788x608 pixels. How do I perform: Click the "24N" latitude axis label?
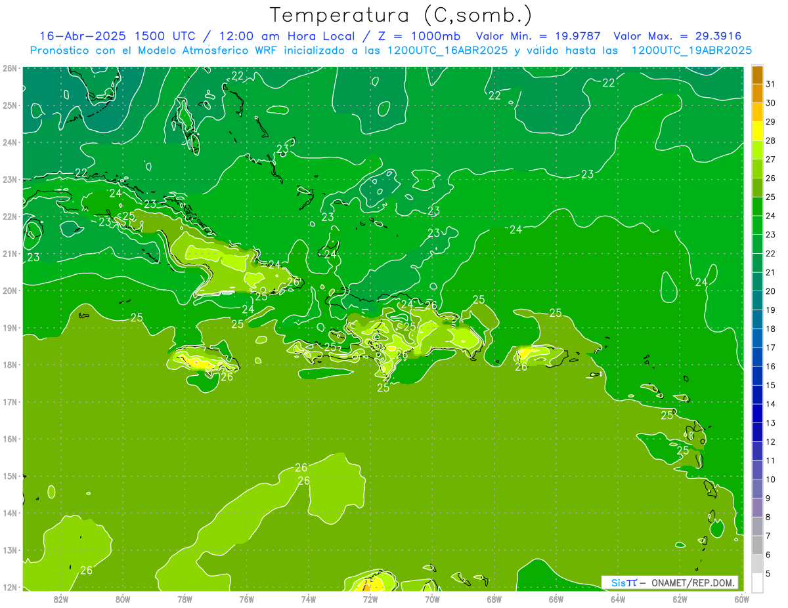[9, 142]
